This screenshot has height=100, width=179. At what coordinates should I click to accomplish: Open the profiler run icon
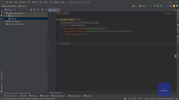pos(161,6)
